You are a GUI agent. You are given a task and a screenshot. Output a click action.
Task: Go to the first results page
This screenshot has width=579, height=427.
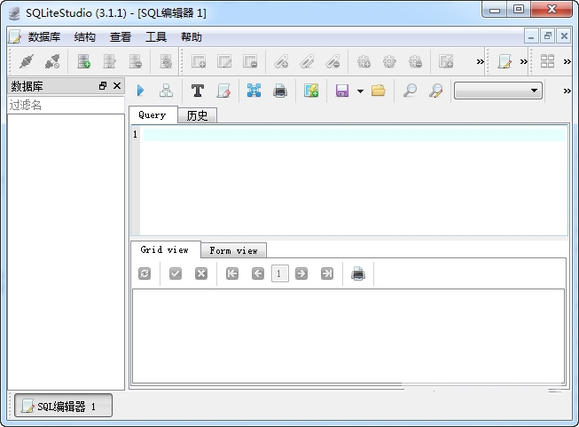(232, 273)
